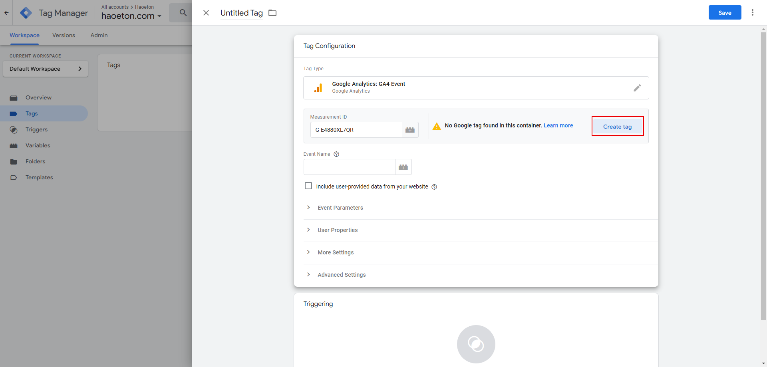Viewport: 767px width, 367px height.
Task: Click the yellow warning triangle icon
Action: tap(437, 126)
